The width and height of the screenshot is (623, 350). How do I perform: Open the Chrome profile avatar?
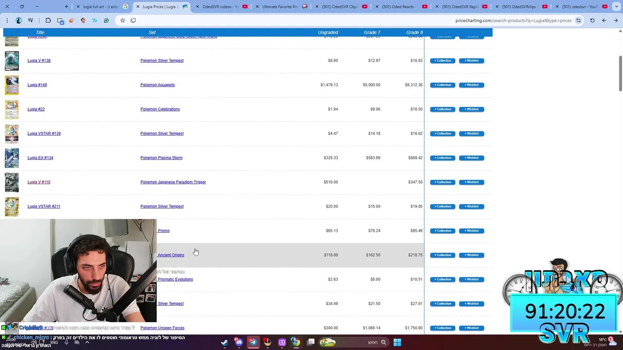[x=19, y=20]
